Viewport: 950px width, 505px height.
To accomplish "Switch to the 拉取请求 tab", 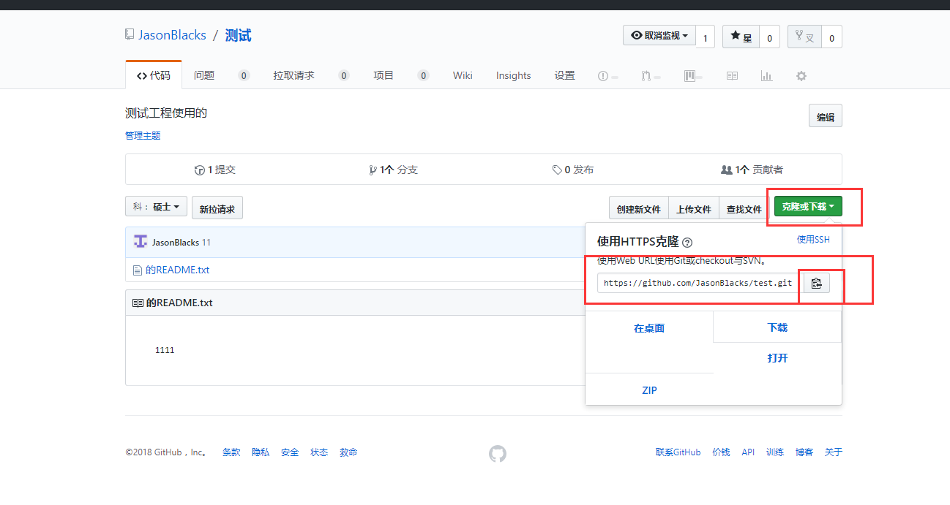I will [x=293, y=75].
